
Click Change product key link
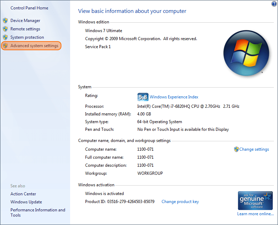coord(180,202)
